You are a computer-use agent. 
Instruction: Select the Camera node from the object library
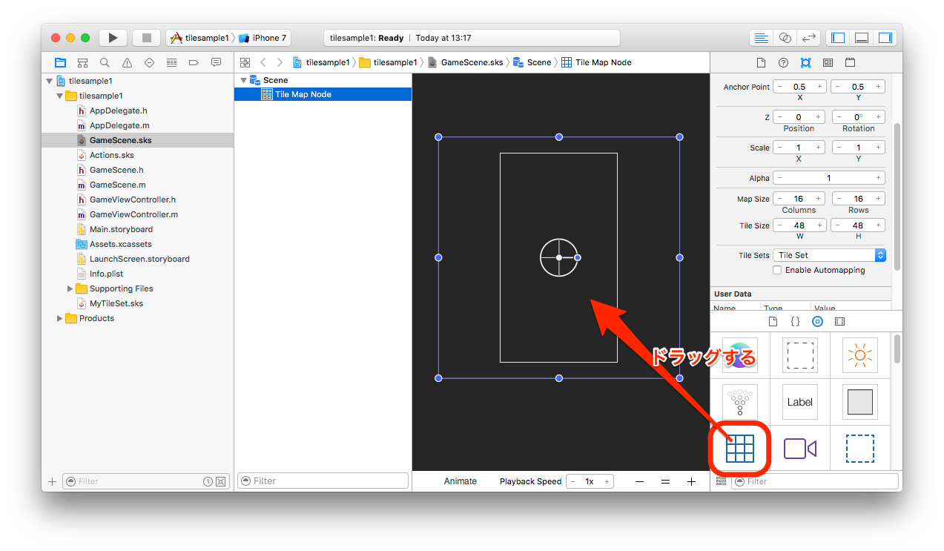pyautogui.click(x=799, y=448)
